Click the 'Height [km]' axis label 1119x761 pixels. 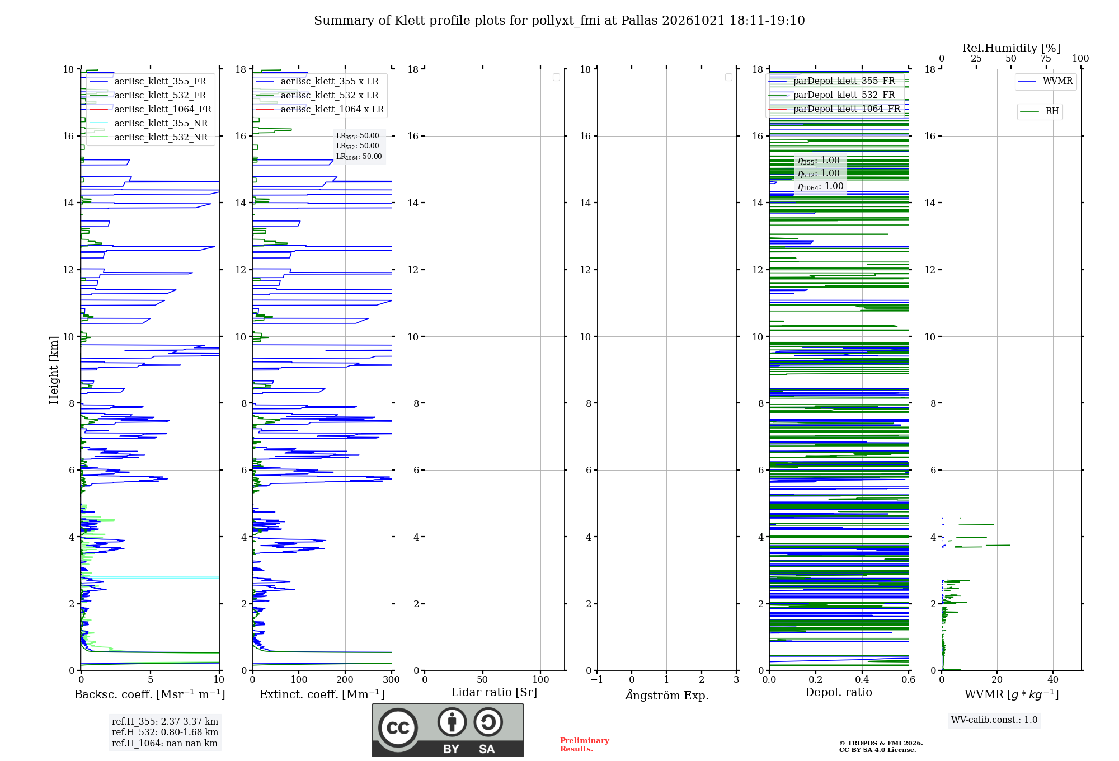point(54,370)
